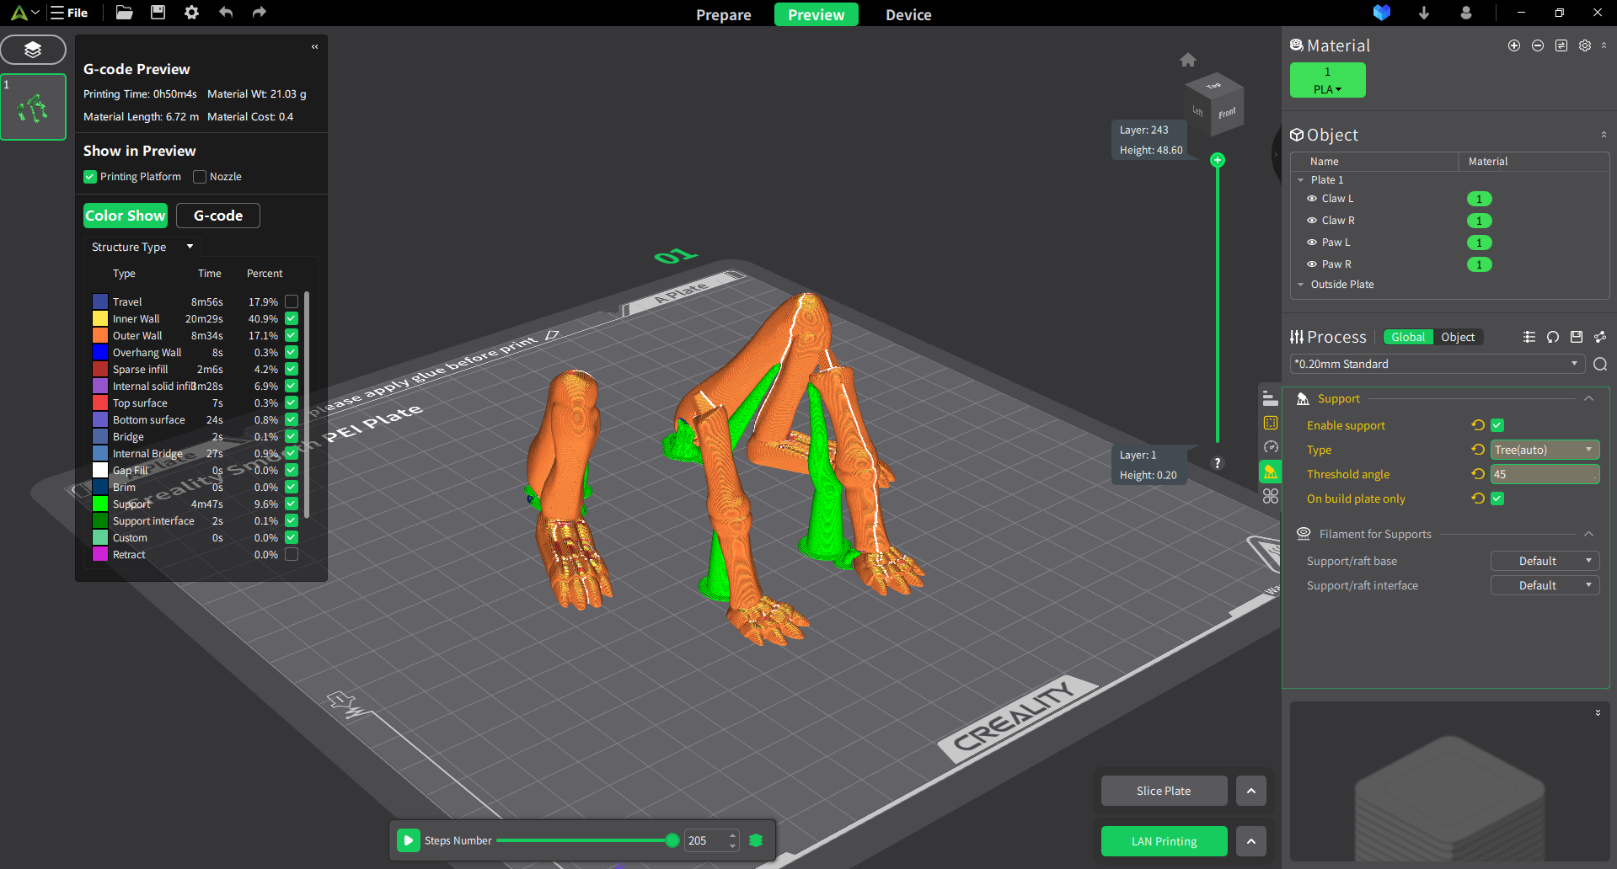The image size is (1617, 869).
Task: Open the Tree(auto) support type dropdown
Action: click(x=1545, y=450)
